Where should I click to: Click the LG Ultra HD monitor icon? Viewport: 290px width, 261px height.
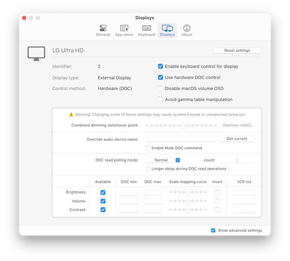click(37, 53)
